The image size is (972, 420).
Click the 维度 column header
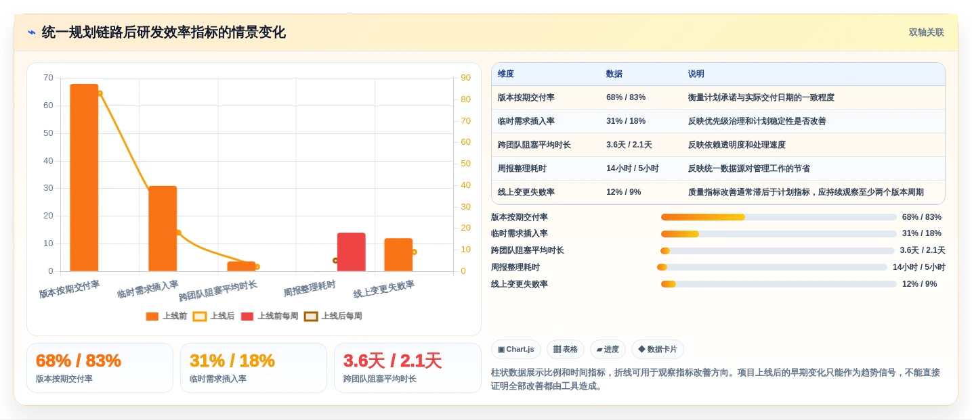pyautogui.click(x=506, y=74)
